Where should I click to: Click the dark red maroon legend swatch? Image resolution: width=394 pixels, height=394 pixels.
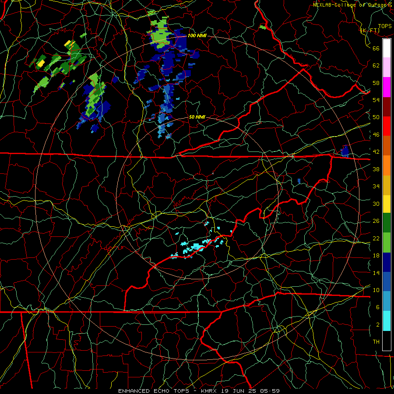(x=387, y=107)
